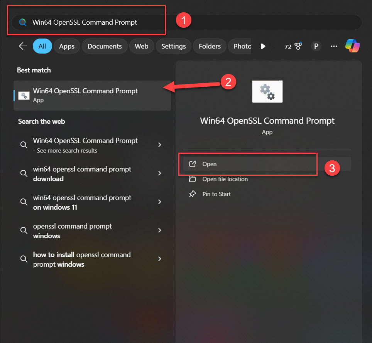The height and width of the screenshot is (343, 372).
Task: Open the profile avatar labeled P
Action: pos(316,46)
